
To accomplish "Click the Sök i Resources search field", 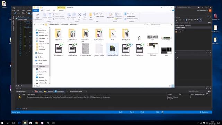I will 161,25.
